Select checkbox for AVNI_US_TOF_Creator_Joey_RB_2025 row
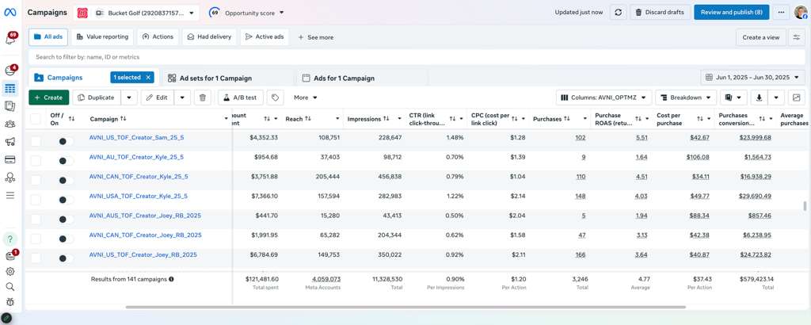Viewport: 811px width, 325px height. 36,258
